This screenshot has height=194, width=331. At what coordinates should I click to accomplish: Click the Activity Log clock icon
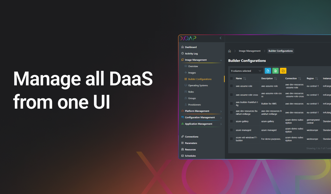(x=182, y=53)
